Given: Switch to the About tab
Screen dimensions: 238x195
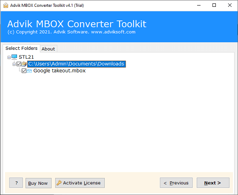Looking at the screenshot, I should click(49, 49).
